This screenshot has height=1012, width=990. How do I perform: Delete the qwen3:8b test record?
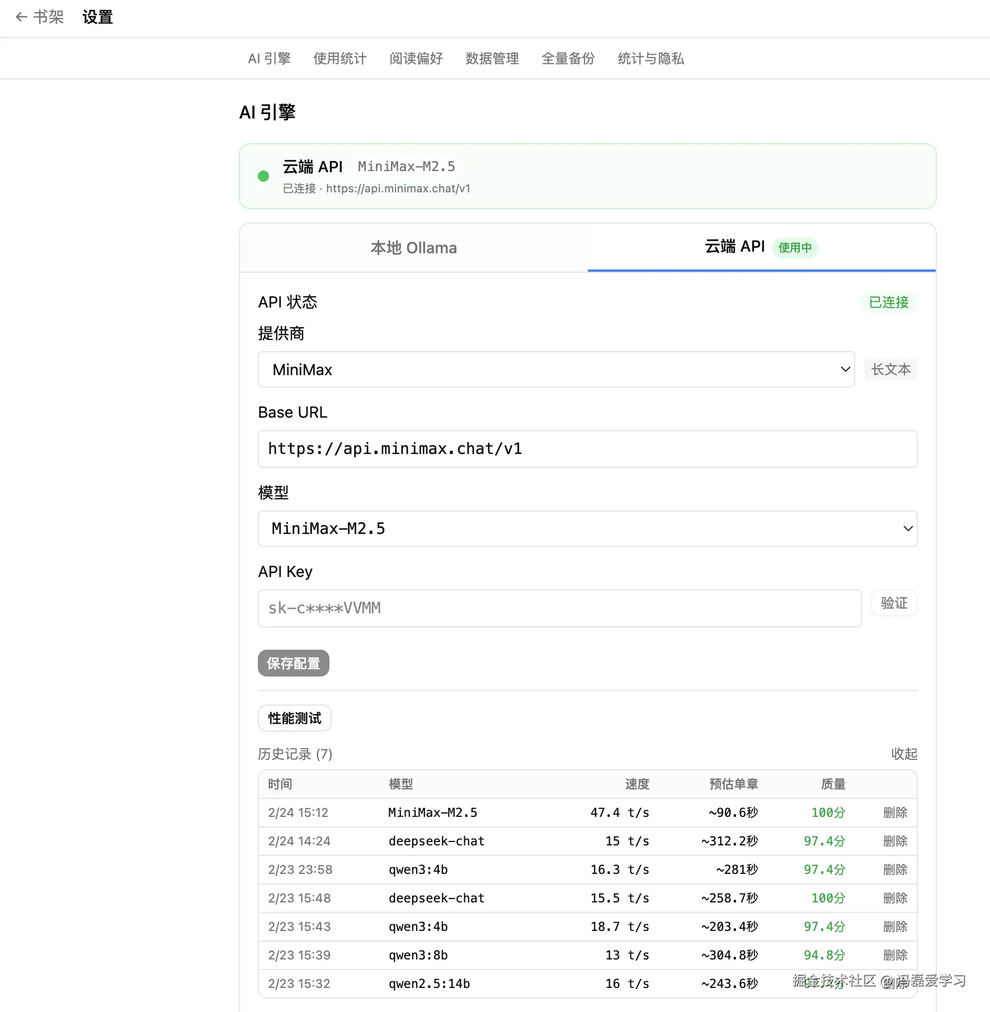click(x=894, y=955)
